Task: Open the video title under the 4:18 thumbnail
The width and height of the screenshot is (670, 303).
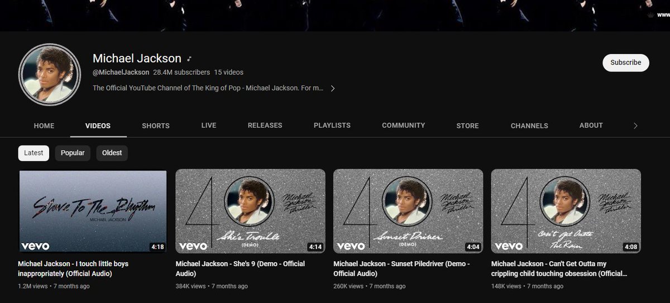Action: pyautogui.click(x=73, y=268)
